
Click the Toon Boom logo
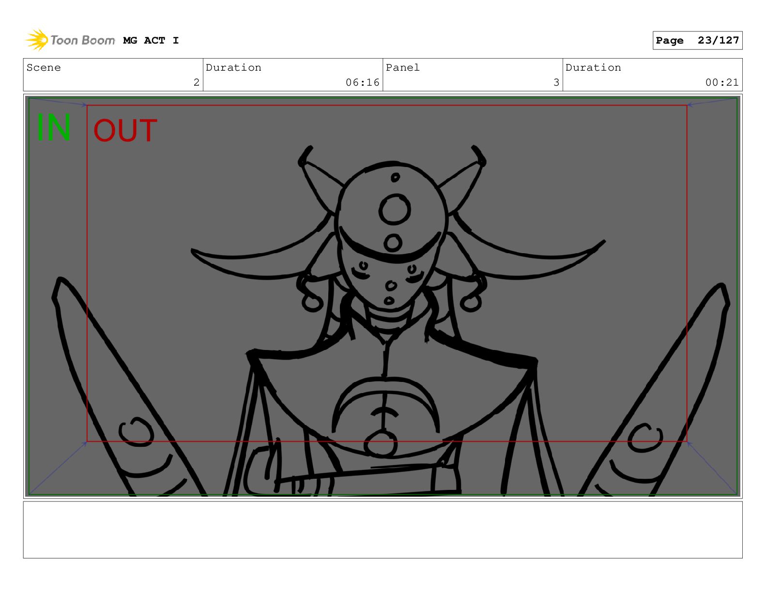point(70,40)
